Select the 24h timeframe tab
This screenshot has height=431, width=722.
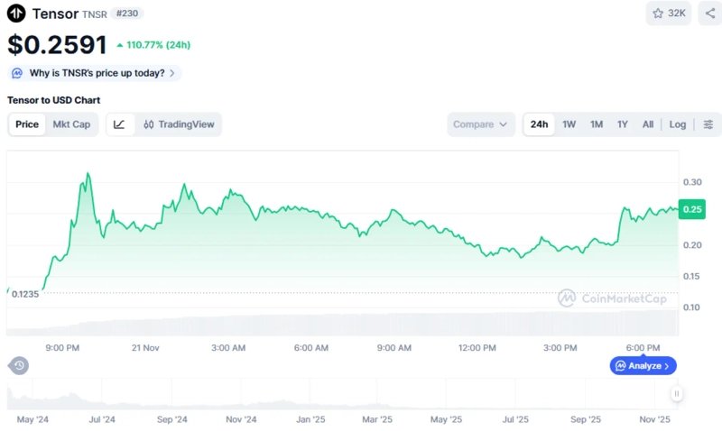pyautogui.click(x=539, y=124)
